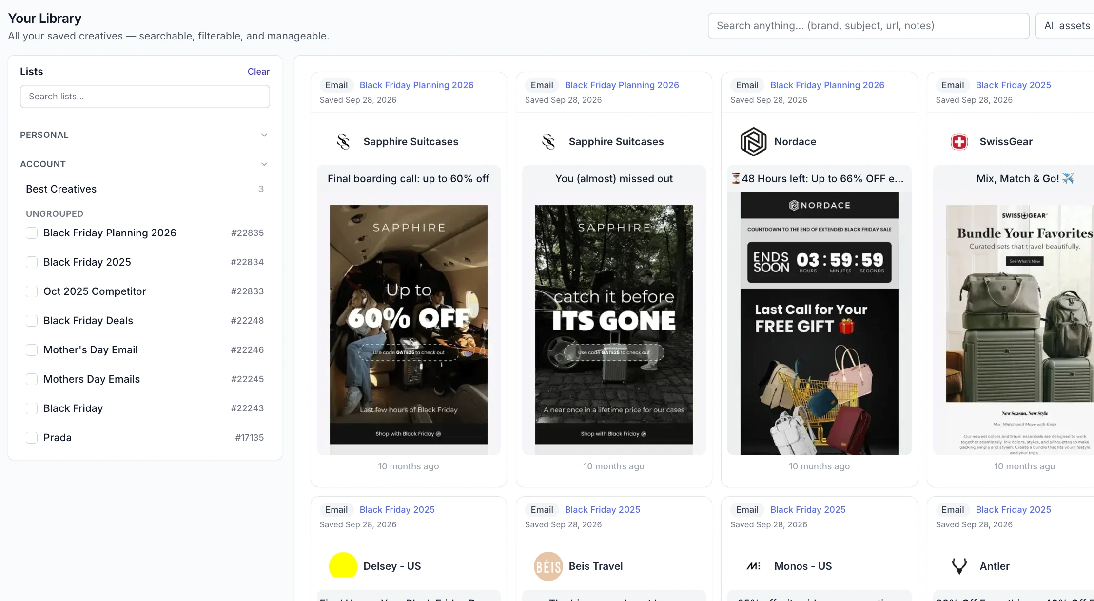Check the Black Friday Planning 2026 checkbox

[x=32, y=233]
